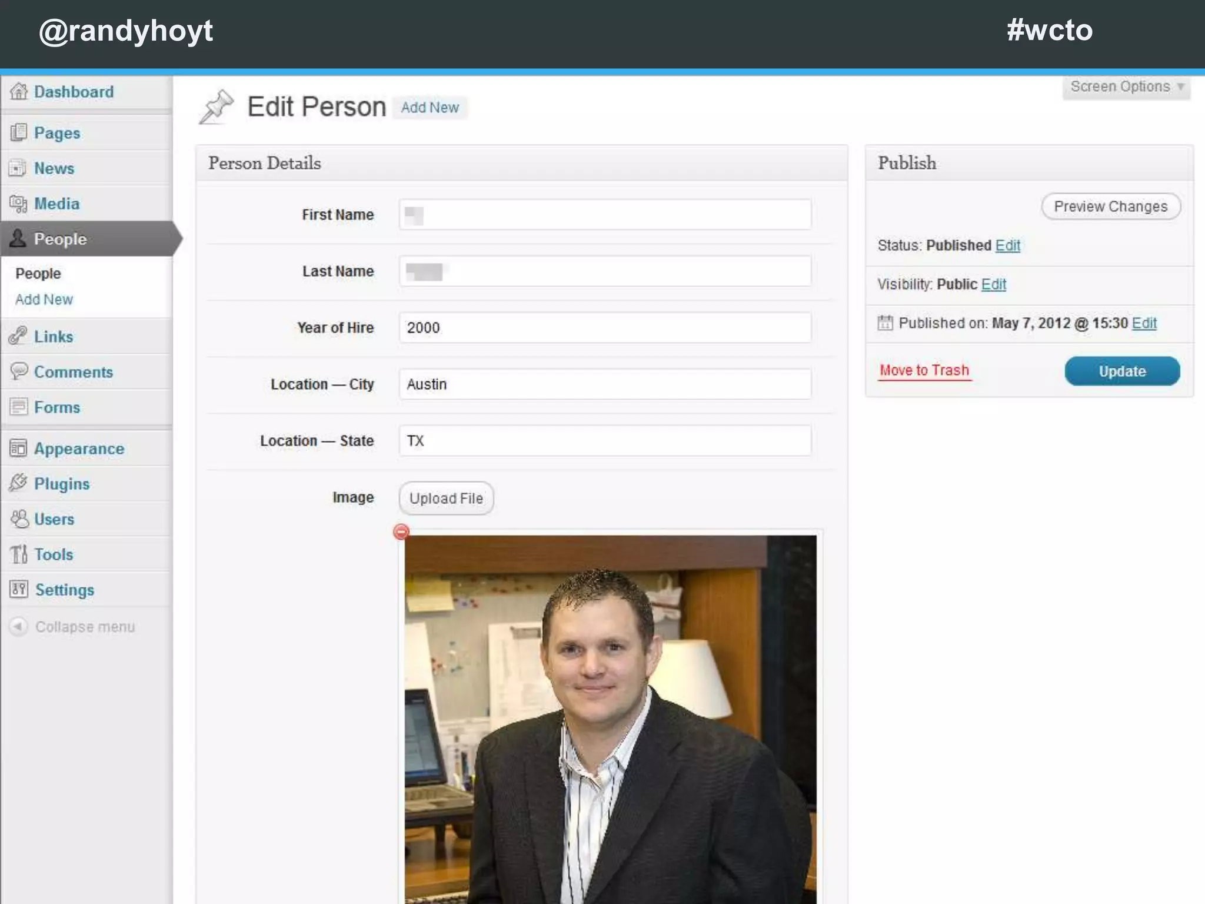Viewport: 1205px width, 904px height.
Task: Expand the Screen Options dropdown
Action: [x=1126, y=87]
